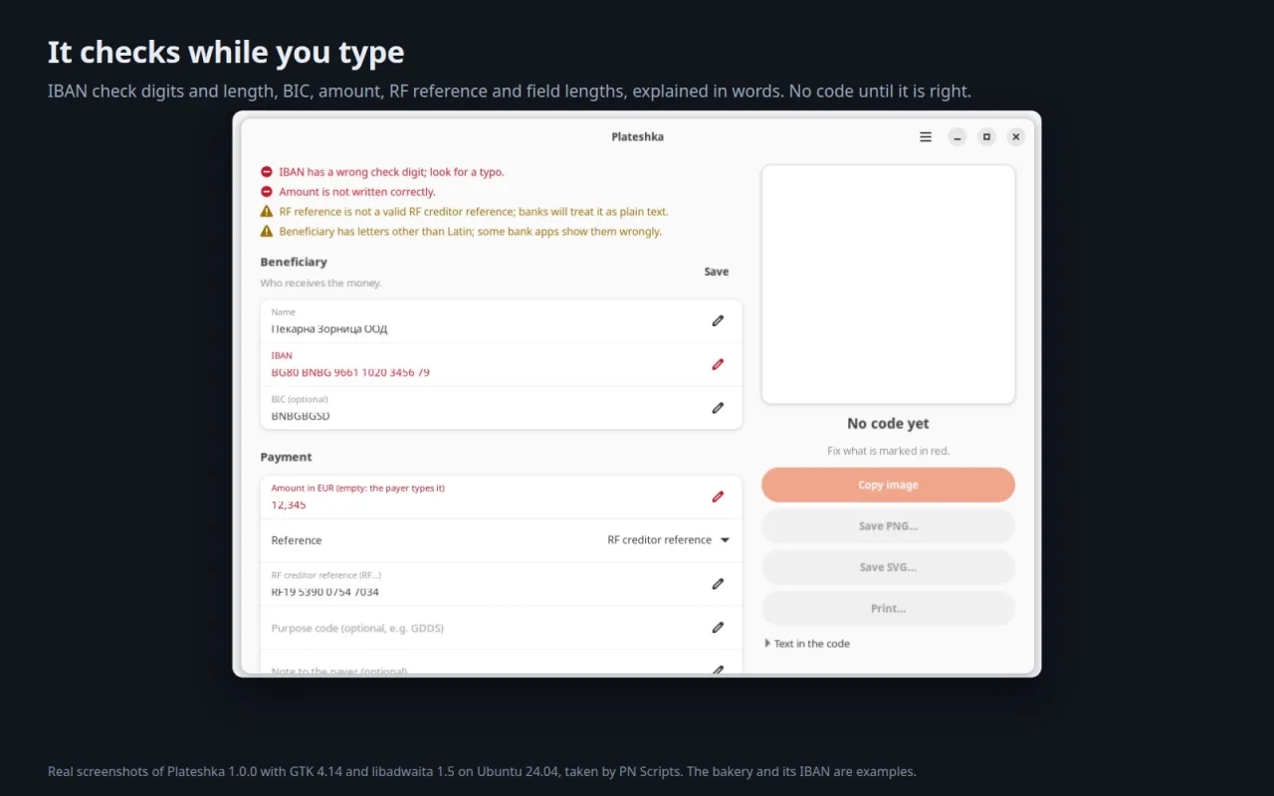Click the RF reference not valid warning text
Viewport: 1274px width, 796px height.
click(x=474, y=212)
